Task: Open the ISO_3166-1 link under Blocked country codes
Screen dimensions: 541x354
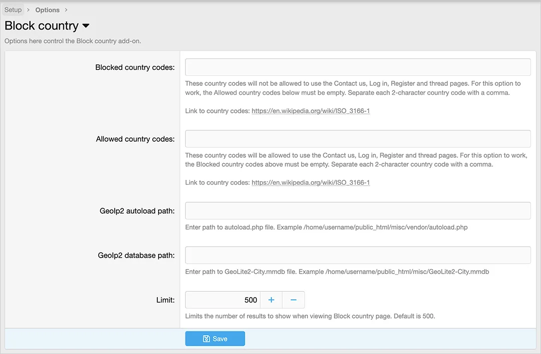Action: tap(310, 111)
